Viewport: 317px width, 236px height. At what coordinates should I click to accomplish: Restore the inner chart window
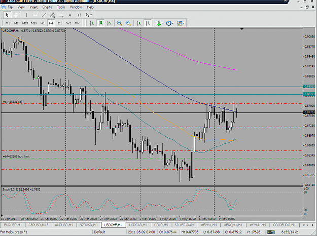coord(307,7)
